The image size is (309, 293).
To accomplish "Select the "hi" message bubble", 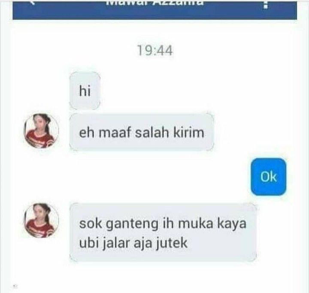I will pos(85,91).
